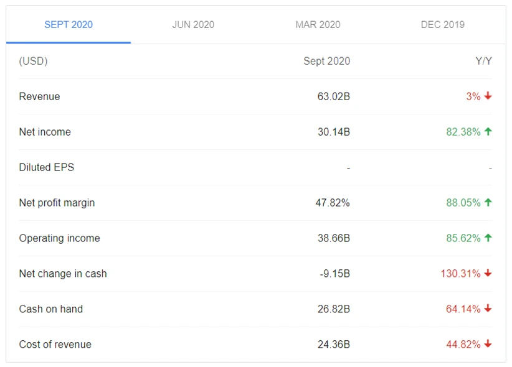Screen dimensions: 512x367
Task: Select the Revenue row label
Action: pyautogui.click(x=39, y=96)
